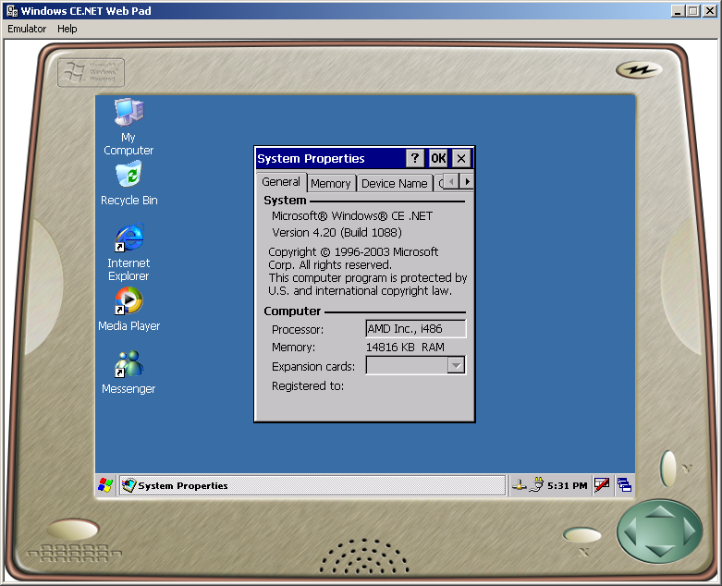Launch the Internet Explorer shortcut
This screenshot has height=586, width=722.
coord(128,252)
